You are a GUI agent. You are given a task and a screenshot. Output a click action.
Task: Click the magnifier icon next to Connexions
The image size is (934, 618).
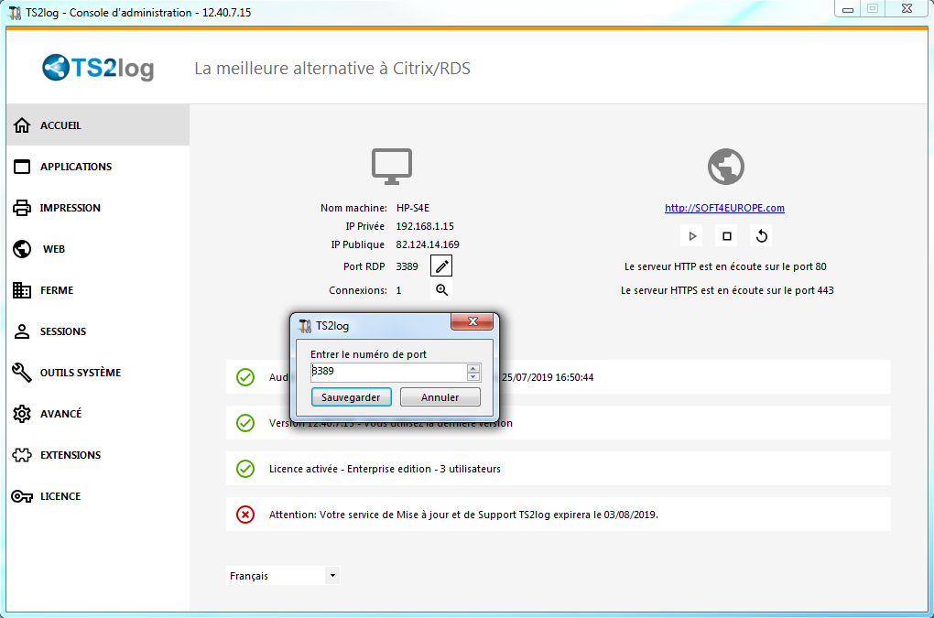[x=441, y=290]
